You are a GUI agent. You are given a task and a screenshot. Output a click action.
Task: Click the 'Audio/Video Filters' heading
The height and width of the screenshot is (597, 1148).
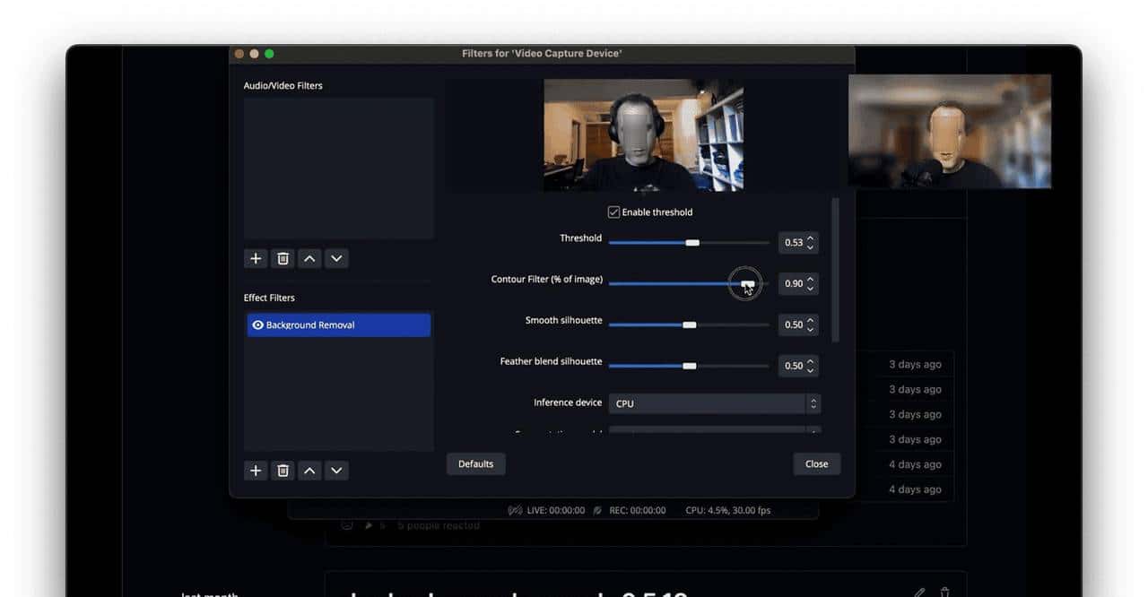click(283, 85)
